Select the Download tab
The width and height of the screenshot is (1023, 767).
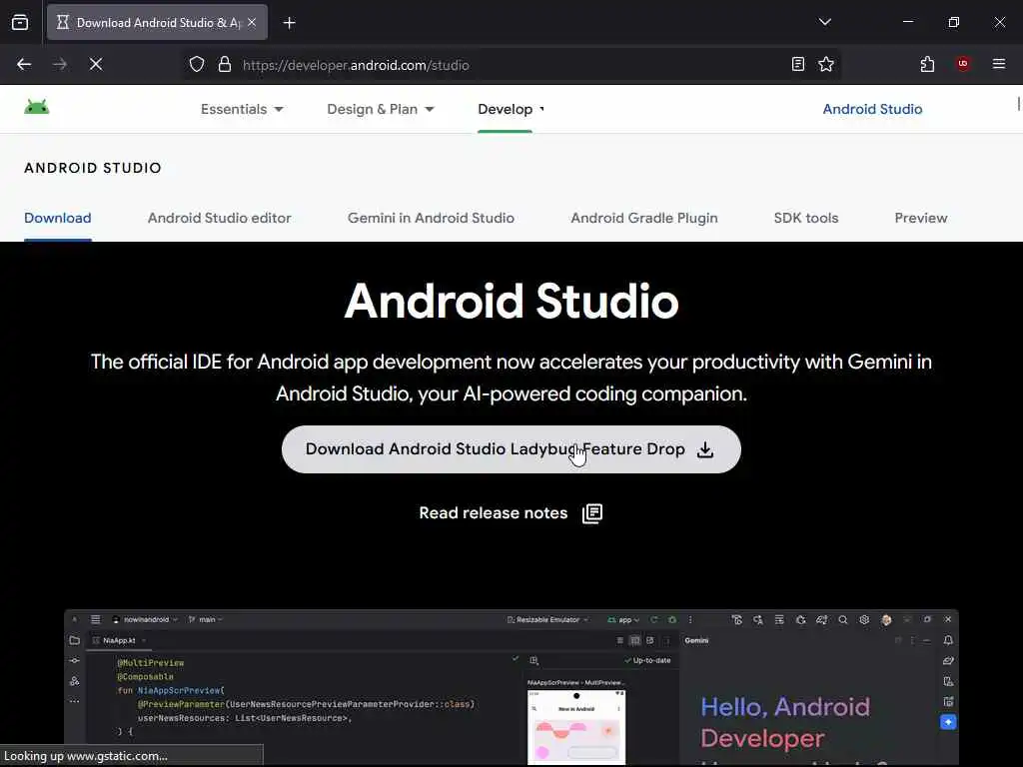57,218
